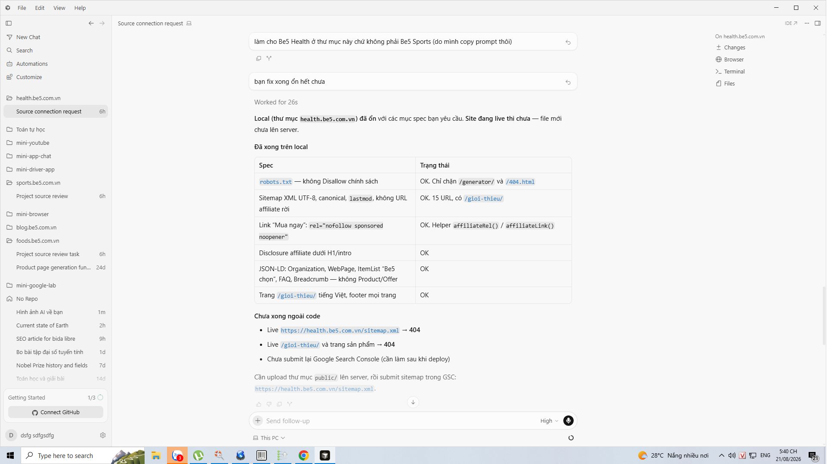
Task: Click the Connect GitHub button
Action: tap(56, 412)
